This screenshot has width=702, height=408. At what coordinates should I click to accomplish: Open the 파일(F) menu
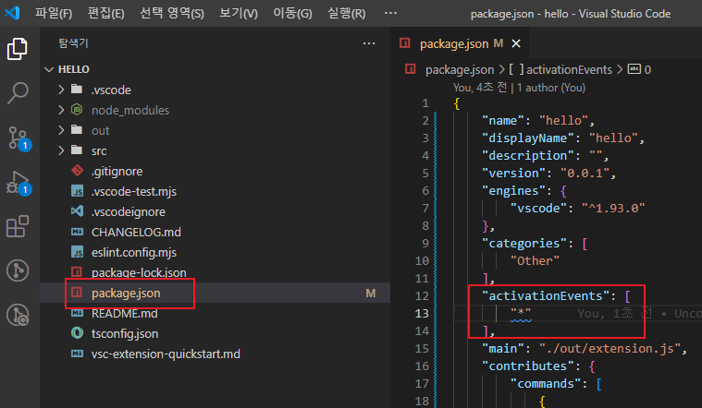54,14
